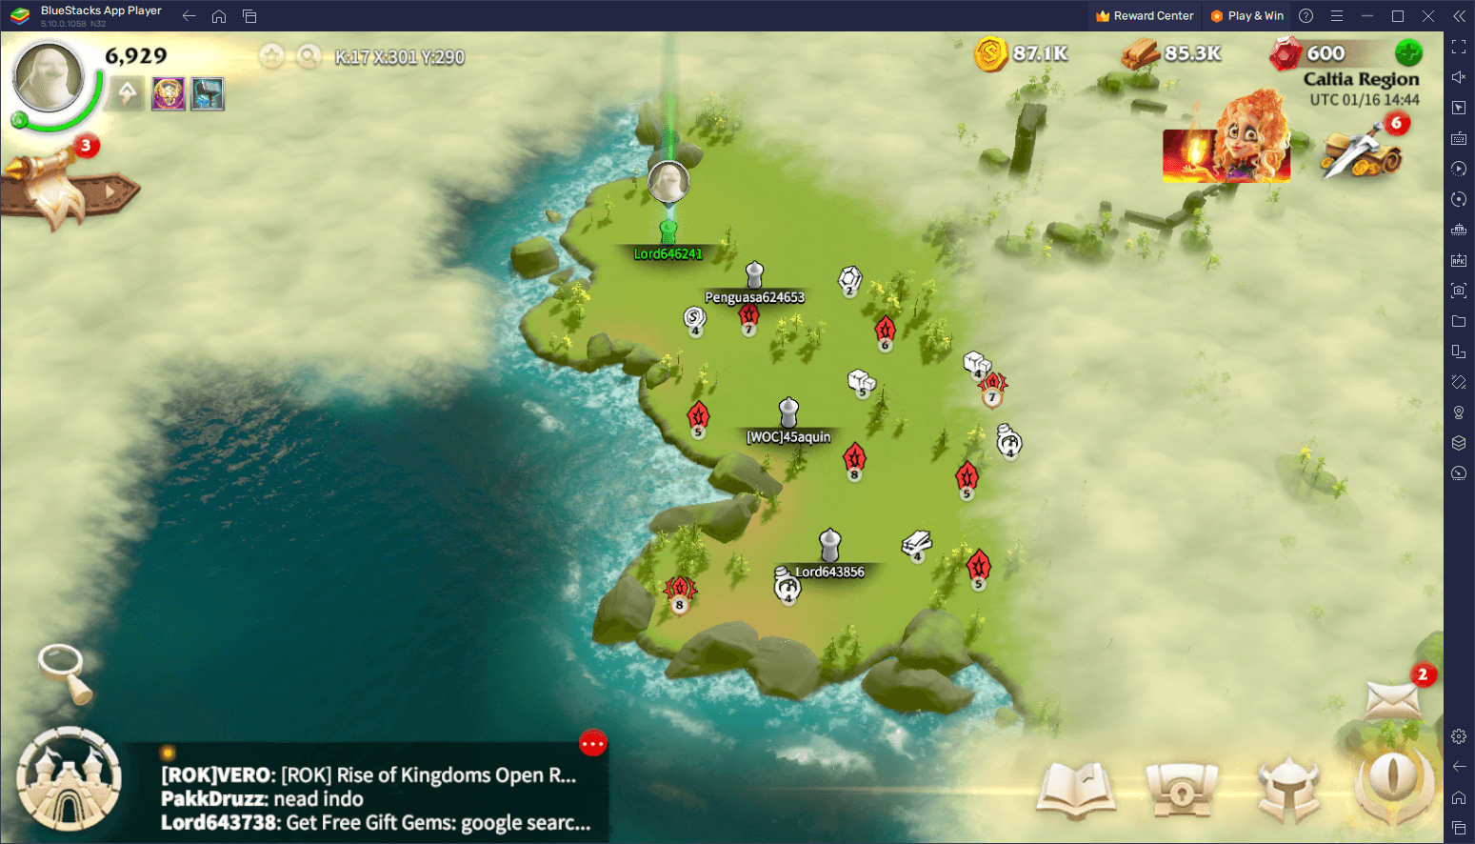
Task: Open the coordinate search magnifier
Action: (x=309, y=56)
